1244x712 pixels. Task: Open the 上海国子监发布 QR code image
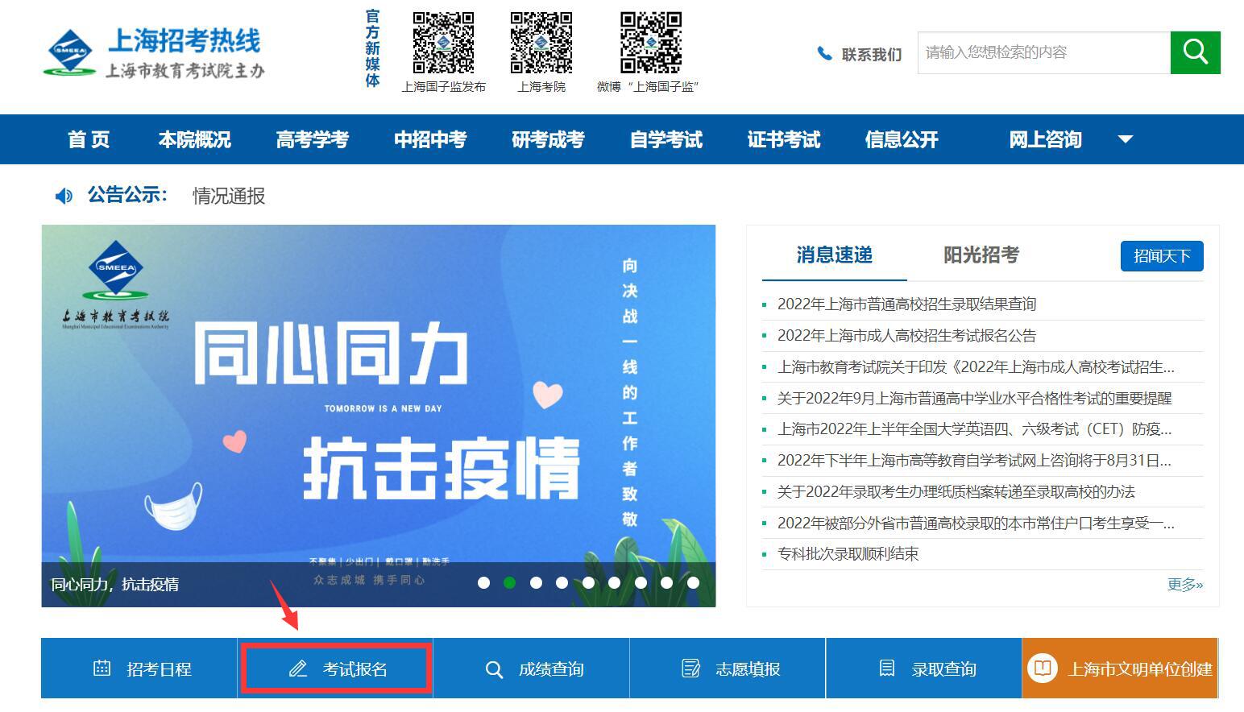pyautogui.click(x=443, y=42)
